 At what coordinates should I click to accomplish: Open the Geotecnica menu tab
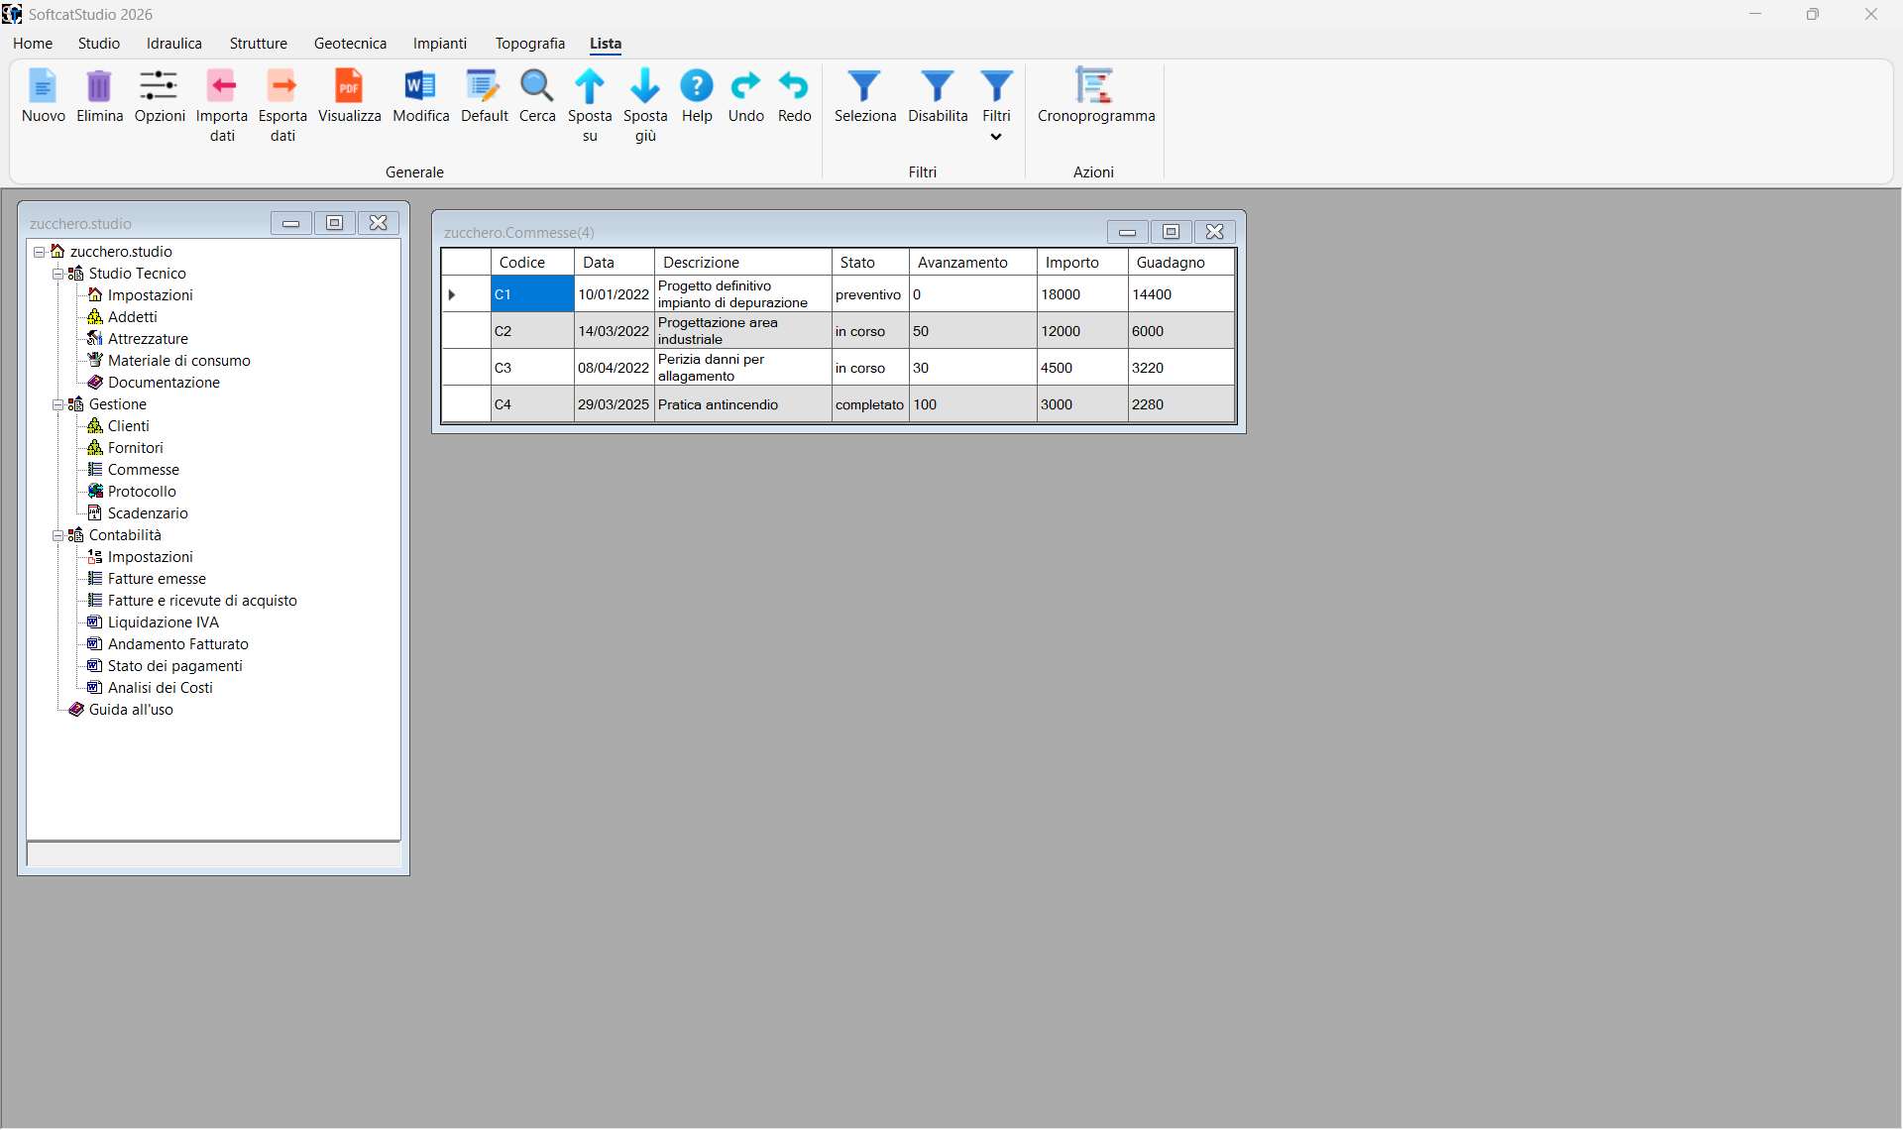350,44
